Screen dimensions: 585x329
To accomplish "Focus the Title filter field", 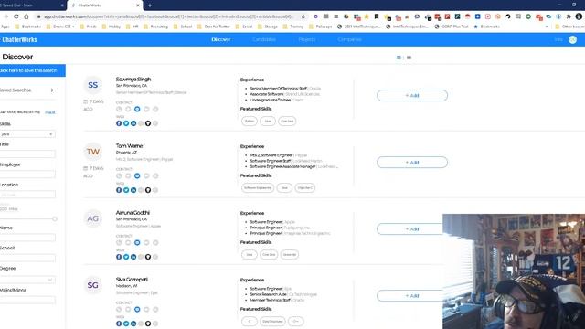I will coord(27,154).
